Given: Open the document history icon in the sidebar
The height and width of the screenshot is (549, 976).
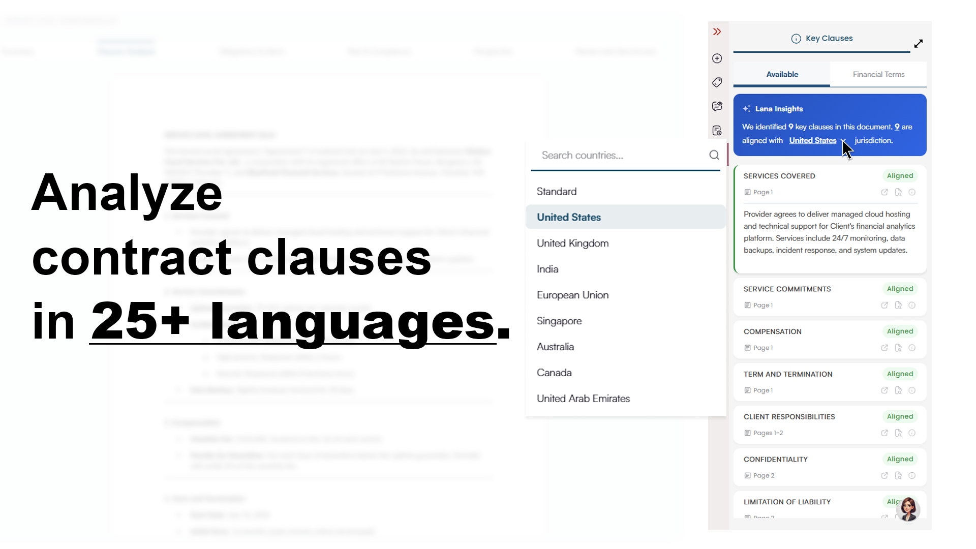Looking at the screenshot, I should click(717, 130).
